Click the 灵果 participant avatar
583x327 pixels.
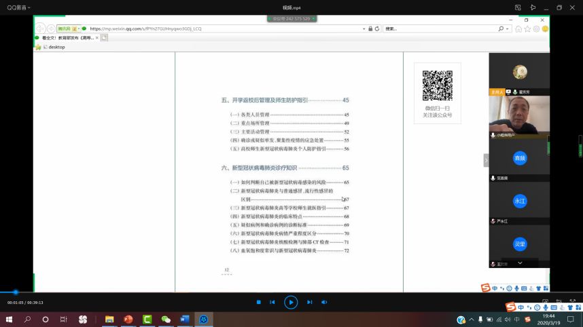click(520, 244)
